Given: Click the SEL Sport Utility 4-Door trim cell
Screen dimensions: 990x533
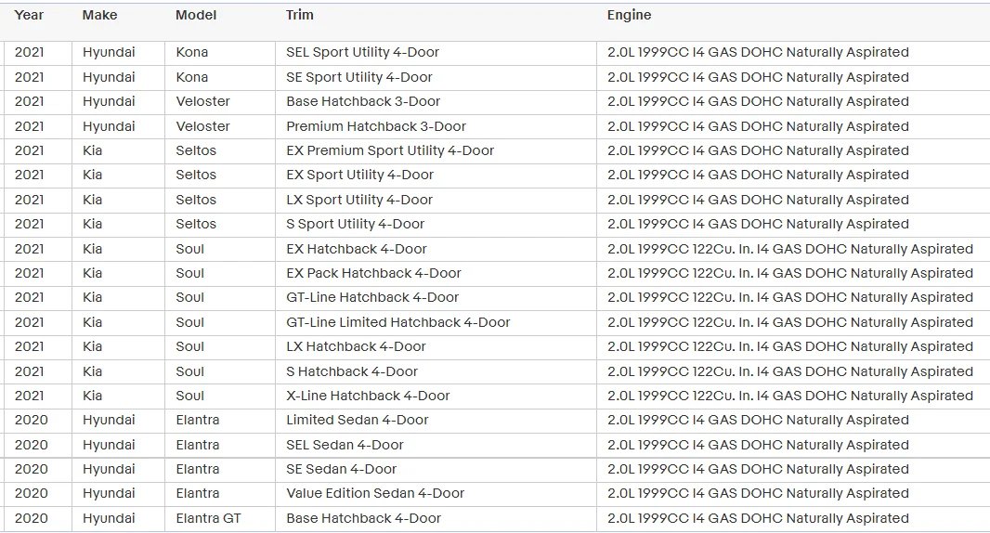Looking at the screenshot, I should 362,53.
